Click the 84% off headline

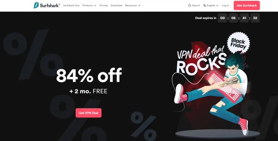[x=89, y=75]
